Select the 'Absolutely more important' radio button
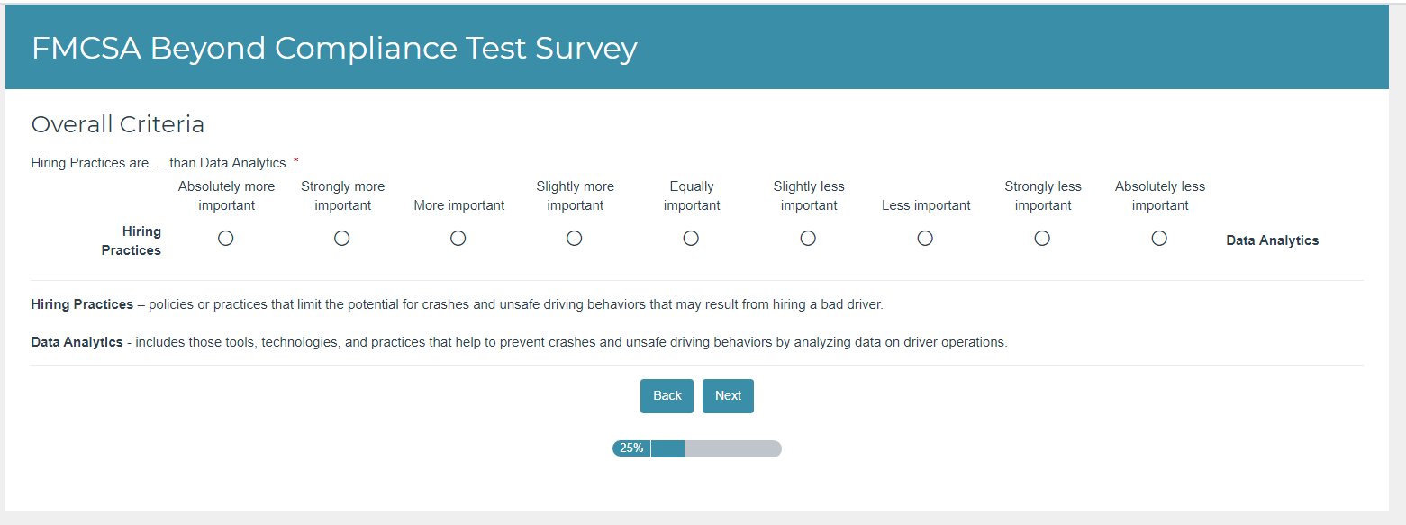The height and width of the screenshot is (525, 1406). [x=226, y=239]
